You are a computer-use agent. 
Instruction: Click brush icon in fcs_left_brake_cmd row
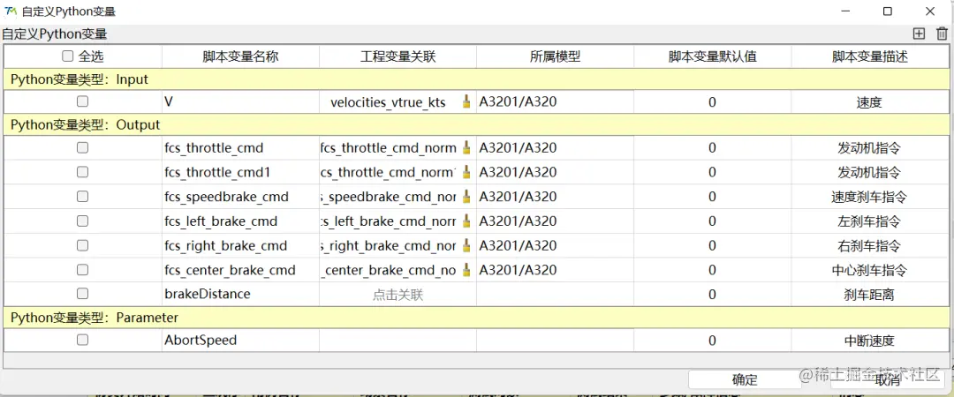[x=466, y=221]
